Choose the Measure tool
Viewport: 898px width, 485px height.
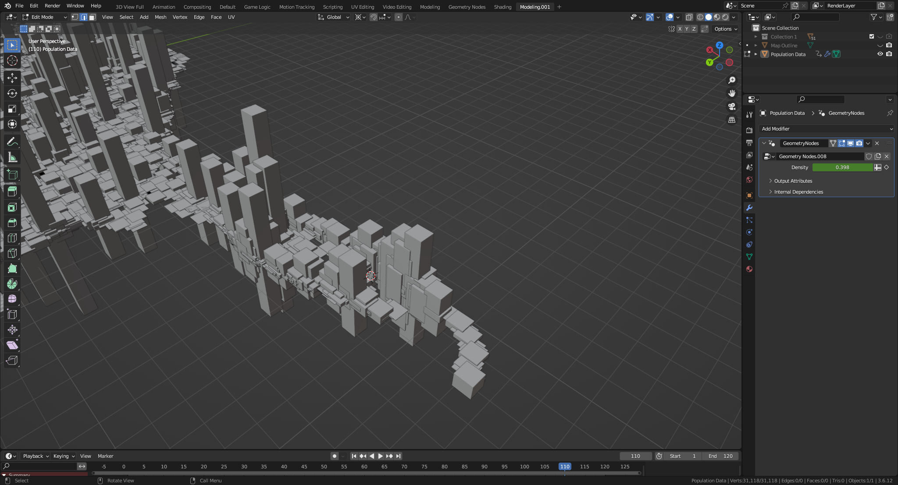[x=12, y=157]
